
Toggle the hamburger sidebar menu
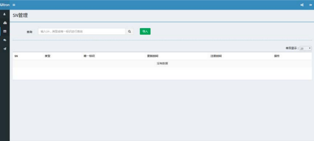(14, 5)
